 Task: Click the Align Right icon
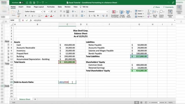(68, 16)
